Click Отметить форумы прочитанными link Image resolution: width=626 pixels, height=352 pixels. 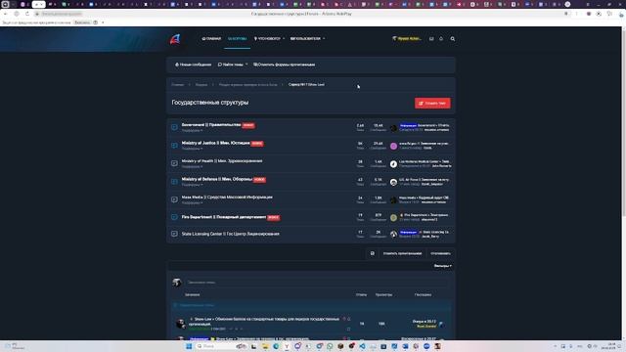pos(285,65)
